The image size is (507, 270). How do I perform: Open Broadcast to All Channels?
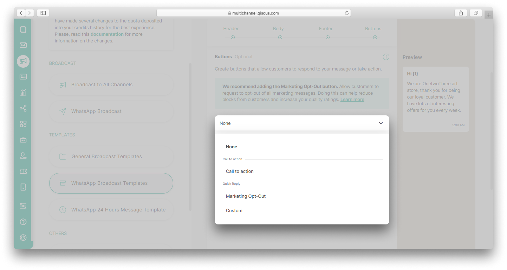tap(111, 85)
